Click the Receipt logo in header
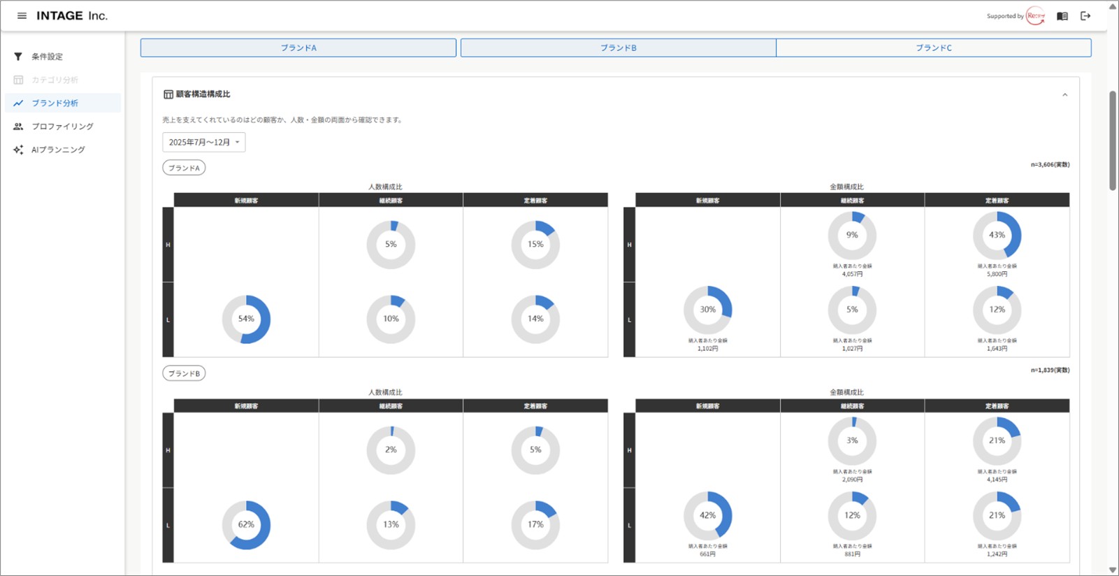The height and width of the screenshot is (576, 1119). 1035,16
